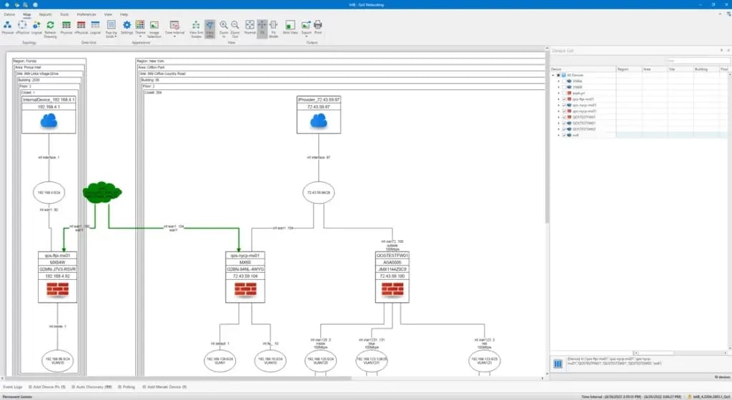
Task: Open the Theme dropdown
Action: [140, 27]
